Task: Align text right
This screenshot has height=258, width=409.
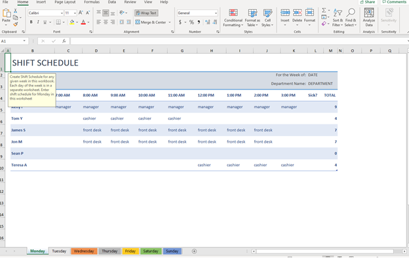Action: click(x=113, y=22)
